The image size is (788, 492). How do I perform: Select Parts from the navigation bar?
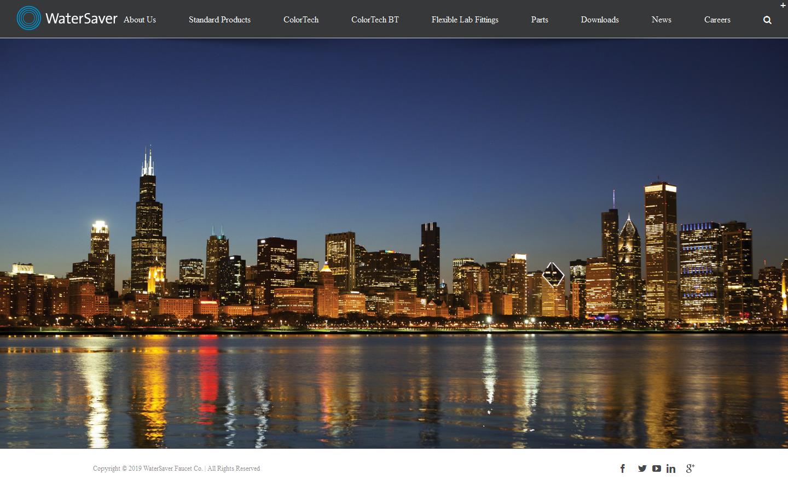pyautogui.click(x=540, y=20)
